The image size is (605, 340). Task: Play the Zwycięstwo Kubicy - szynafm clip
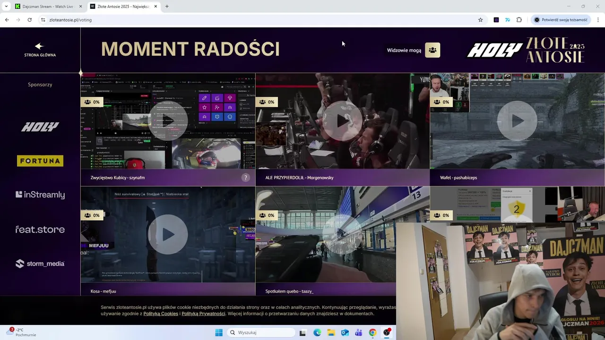(168, 120)
